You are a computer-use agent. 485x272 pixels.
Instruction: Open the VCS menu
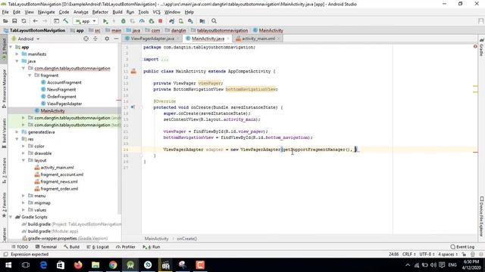157,12
